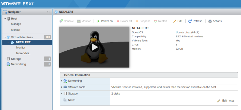Open More VMs... in the Navigator
Image resolution: width=241 pixels, height=110 pixels.
(x=24, y=53)
